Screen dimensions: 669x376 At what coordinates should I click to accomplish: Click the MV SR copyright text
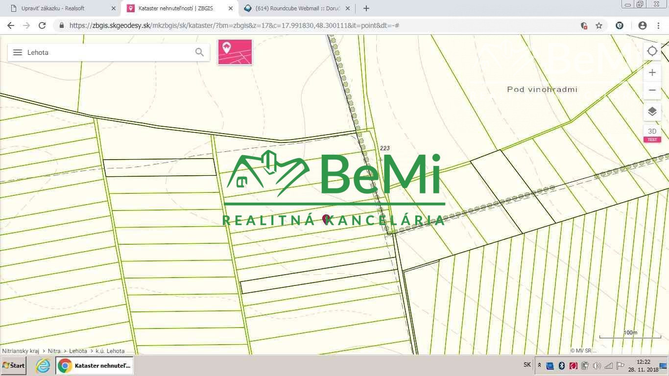[584, 351]
